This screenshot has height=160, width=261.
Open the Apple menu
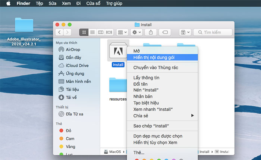point(8,3)
